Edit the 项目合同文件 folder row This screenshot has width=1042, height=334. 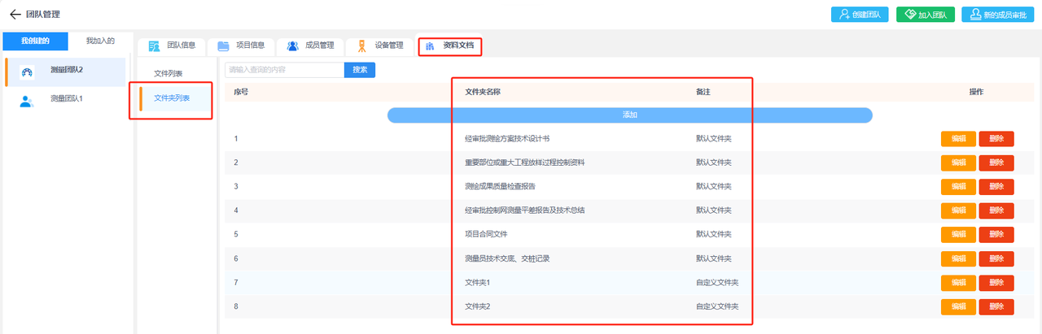coord(958,235)
